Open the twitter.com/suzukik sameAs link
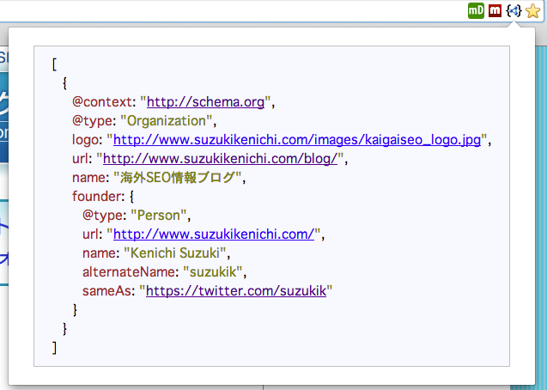 [236, 290]
